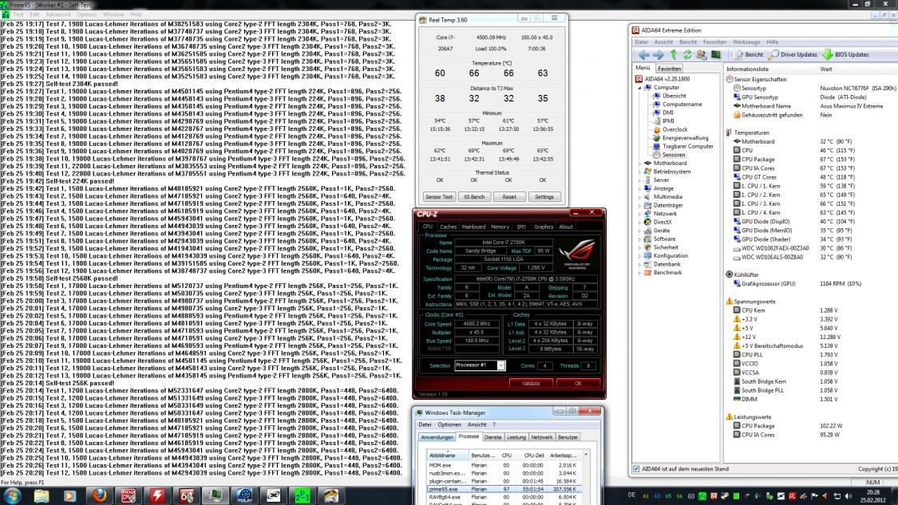Click OK button in CPU-Z
This screenshot has height=505, width=898.
tap(578, 384)
